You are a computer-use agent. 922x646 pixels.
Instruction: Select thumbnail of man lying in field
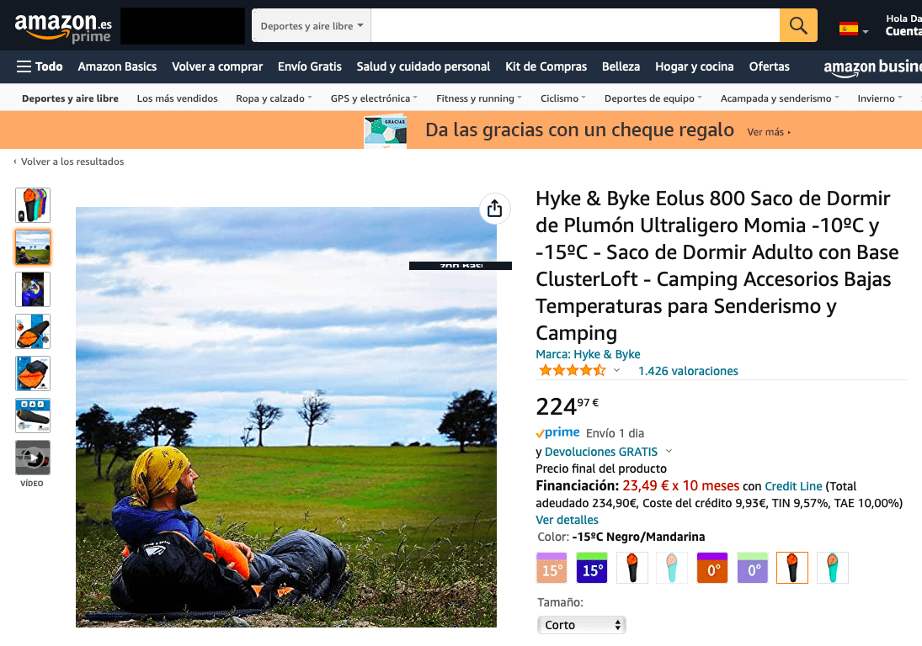coord(33,247)
